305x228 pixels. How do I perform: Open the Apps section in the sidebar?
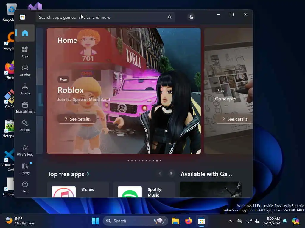25,52
